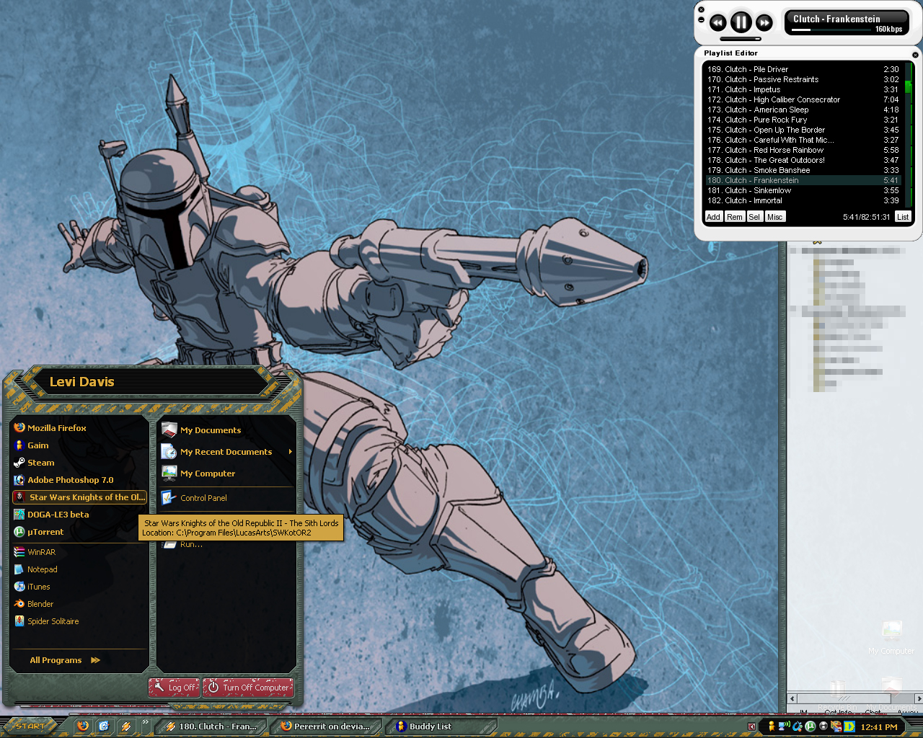Screen dimensions: 923x738
Task: Launch Adobe Photoshop 7.0
Action: click(x=79, y=480)
